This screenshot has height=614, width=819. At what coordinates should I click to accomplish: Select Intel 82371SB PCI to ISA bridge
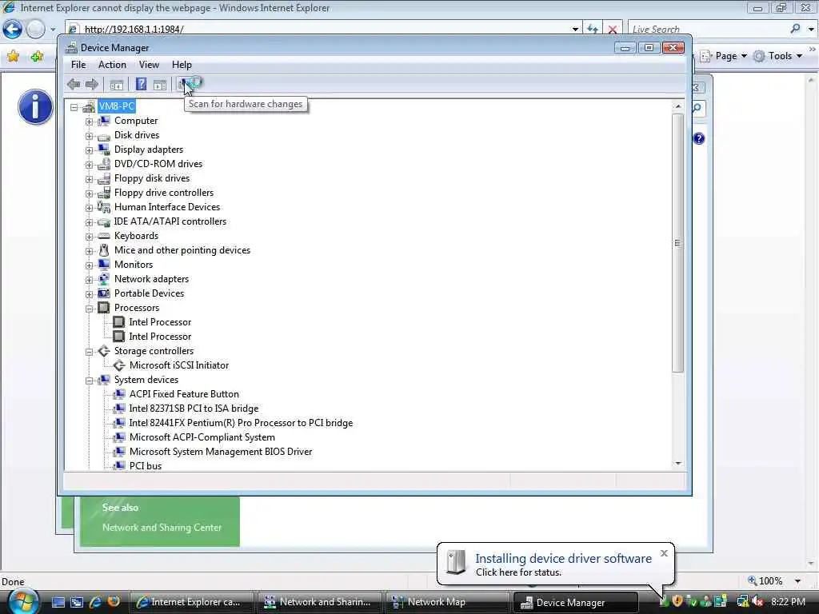pos(194,409)
